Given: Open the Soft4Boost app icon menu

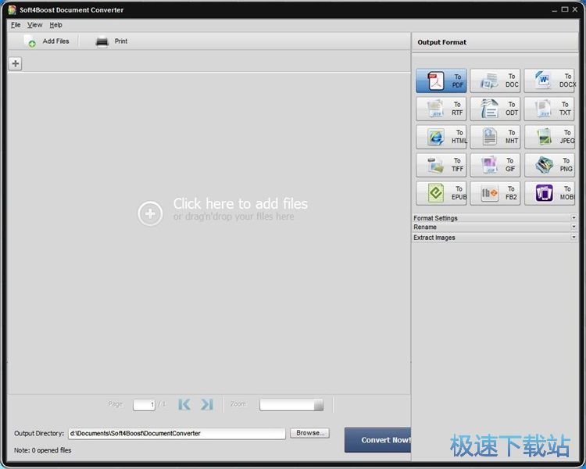Looking at the screenshot, I should tap(13, 9).
